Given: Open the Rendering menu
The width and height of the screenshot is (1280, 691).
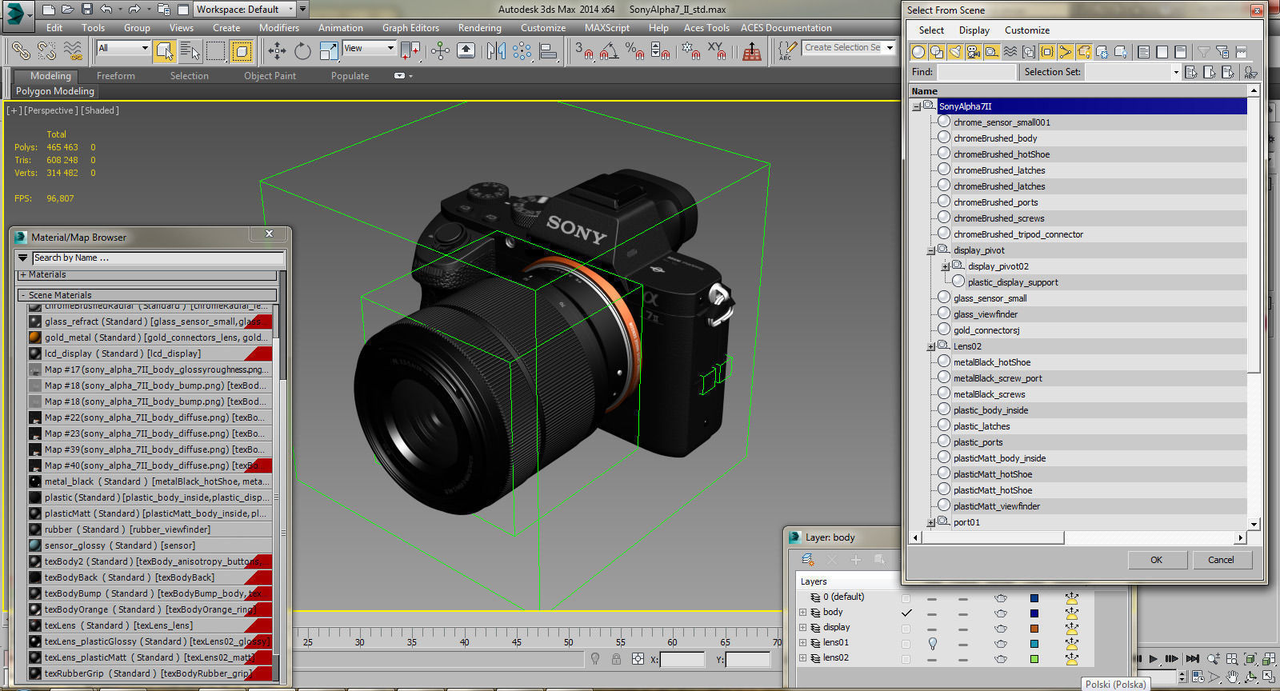Looking at the screenshot, I should 480,28.
